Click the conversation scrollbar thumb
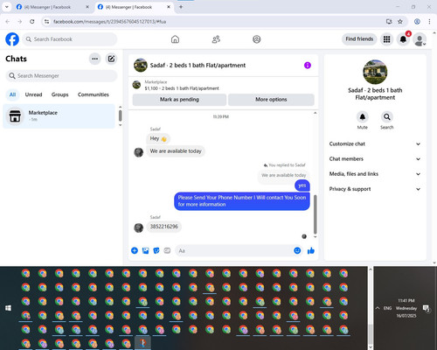 click(x=315, y=214)
